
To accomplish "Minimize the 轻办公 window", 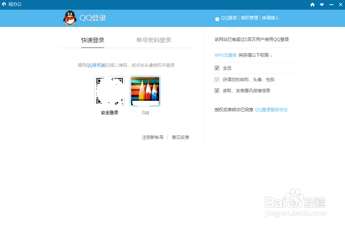I will (331, 5).
